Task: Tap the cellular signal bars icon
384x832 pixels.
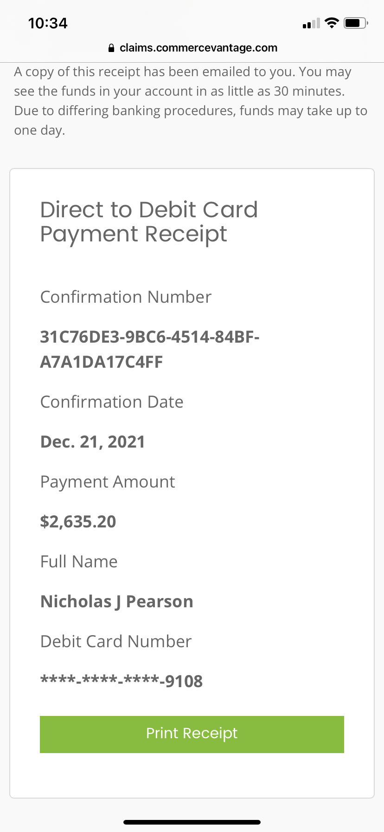Action: [311, 23]
